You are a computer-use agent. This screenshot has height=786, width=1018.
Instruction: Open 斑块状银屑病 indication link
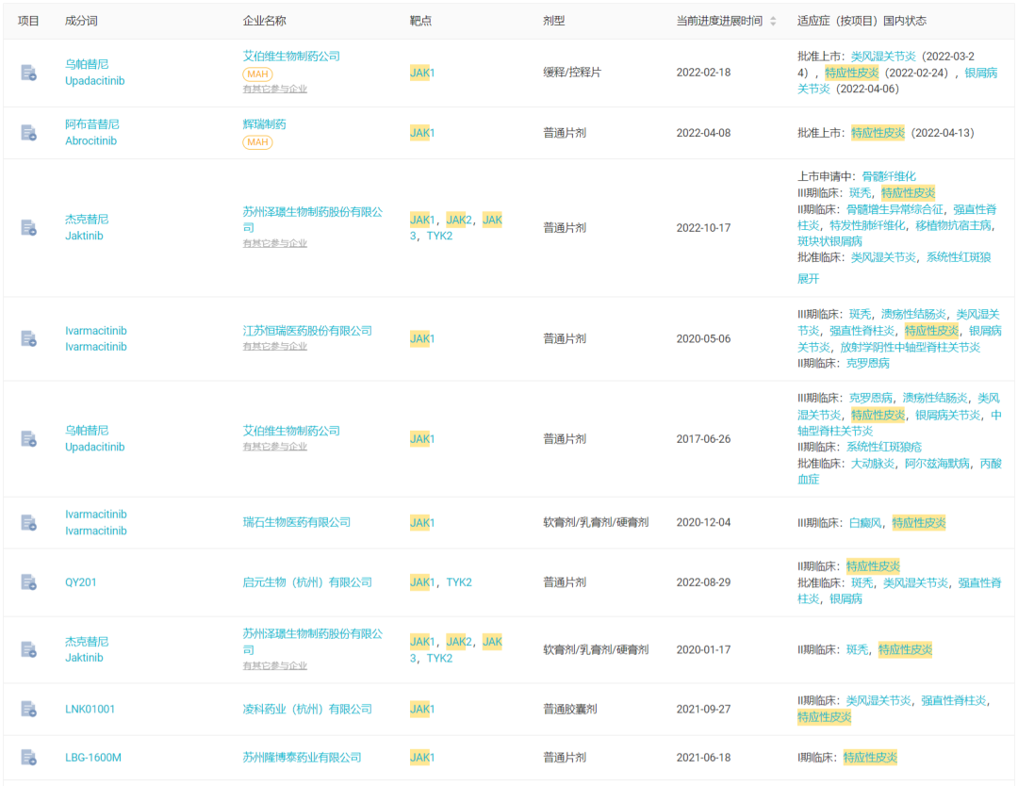[829, 241]
